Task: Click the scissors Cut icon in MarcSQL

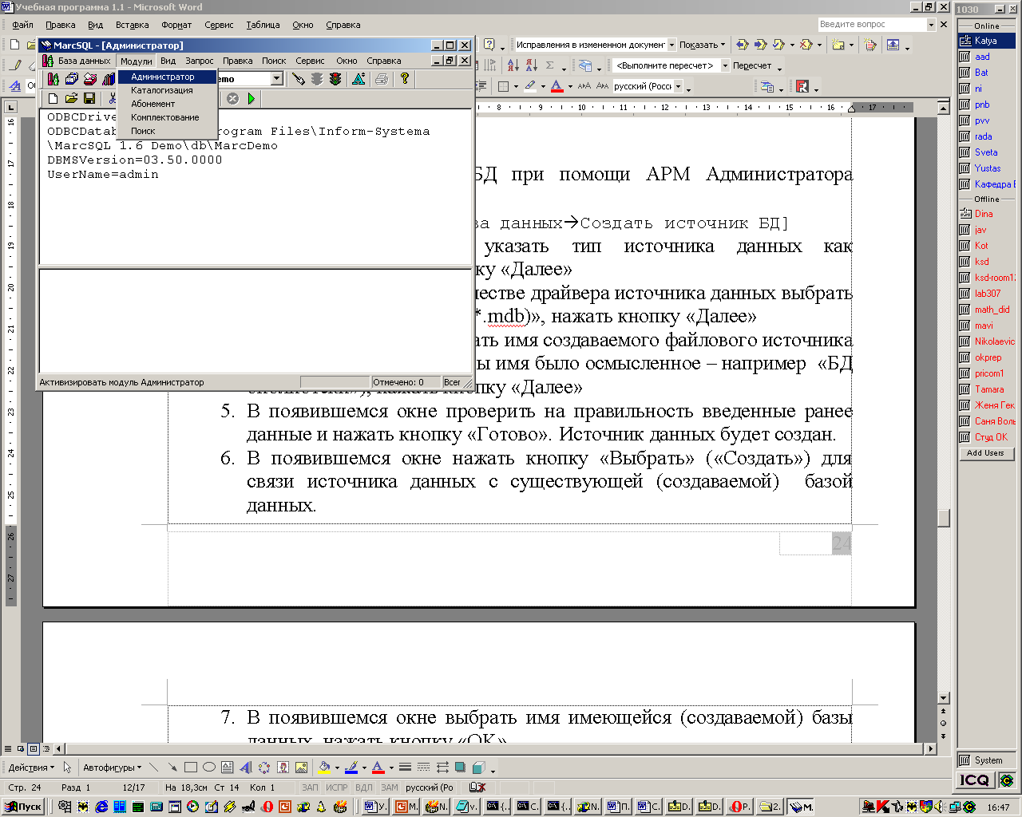Action: 113,99
